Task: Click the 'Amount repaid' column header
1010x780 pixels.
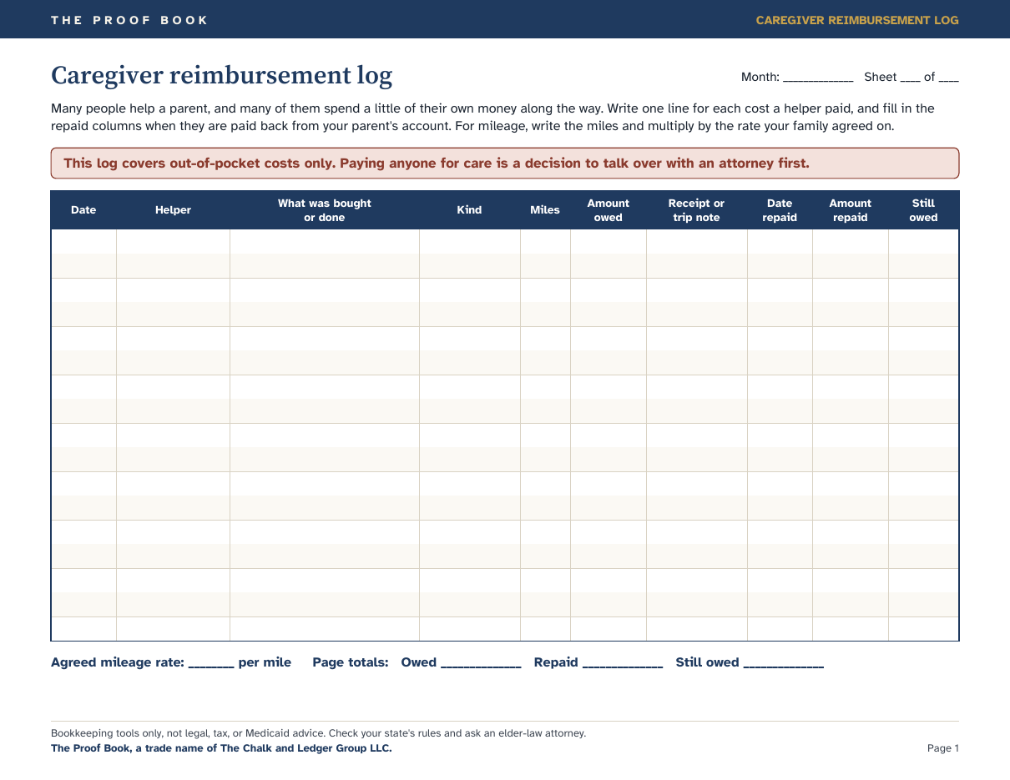Action: tap(850, 210)
